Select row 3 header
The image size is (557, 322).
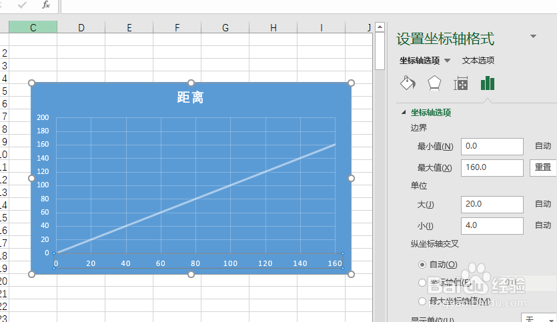[x=4, y=66]
